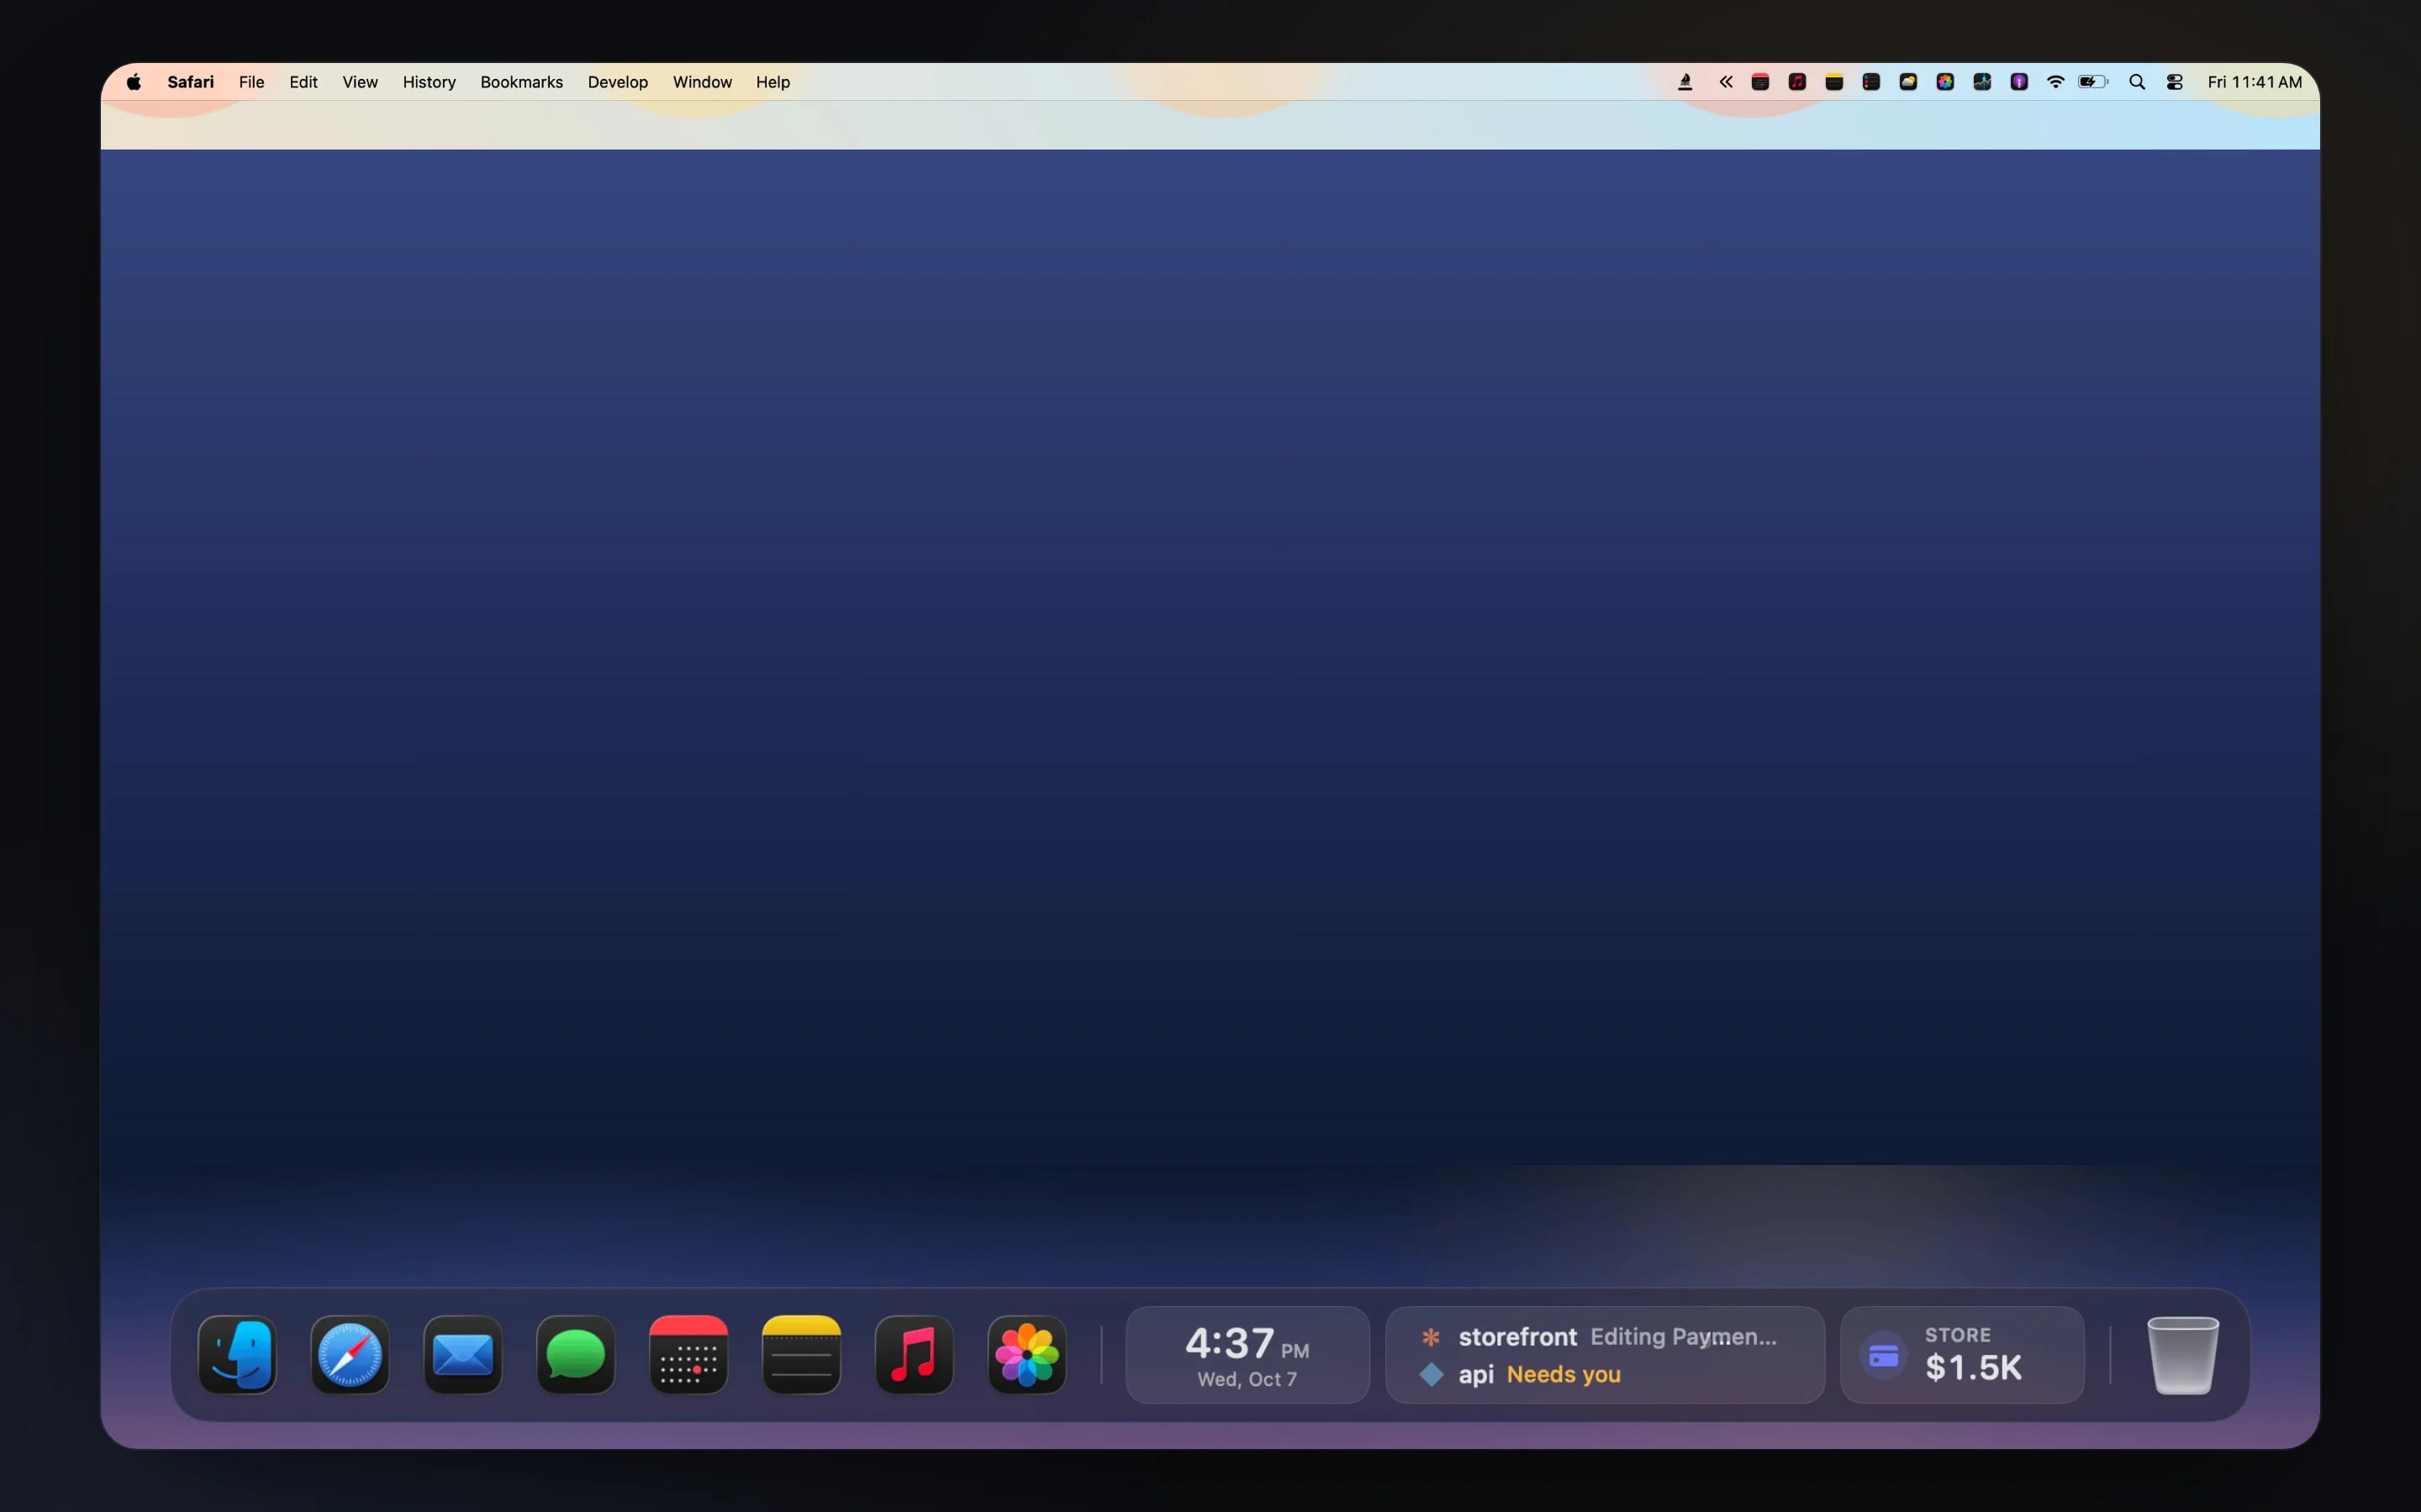Open Control Center from the menu bar
This screenshot has height=1512, width=2421.
2175,82
